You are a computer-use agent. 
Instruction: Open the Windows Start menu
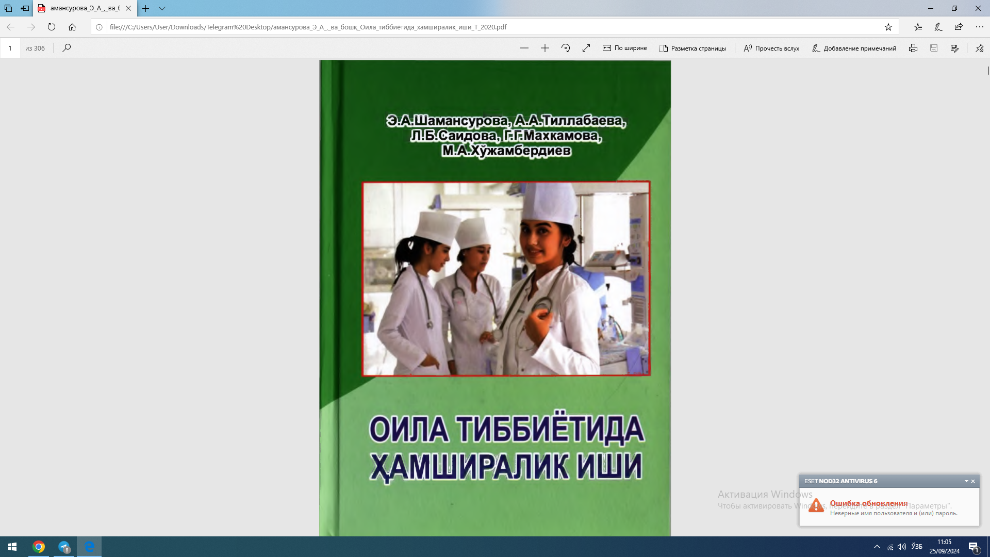tap(12, 547)
